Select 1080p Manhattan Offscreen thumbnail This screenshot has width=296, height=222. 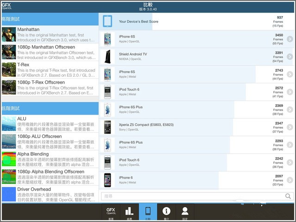pyautogui.click(x=9, y=52)
